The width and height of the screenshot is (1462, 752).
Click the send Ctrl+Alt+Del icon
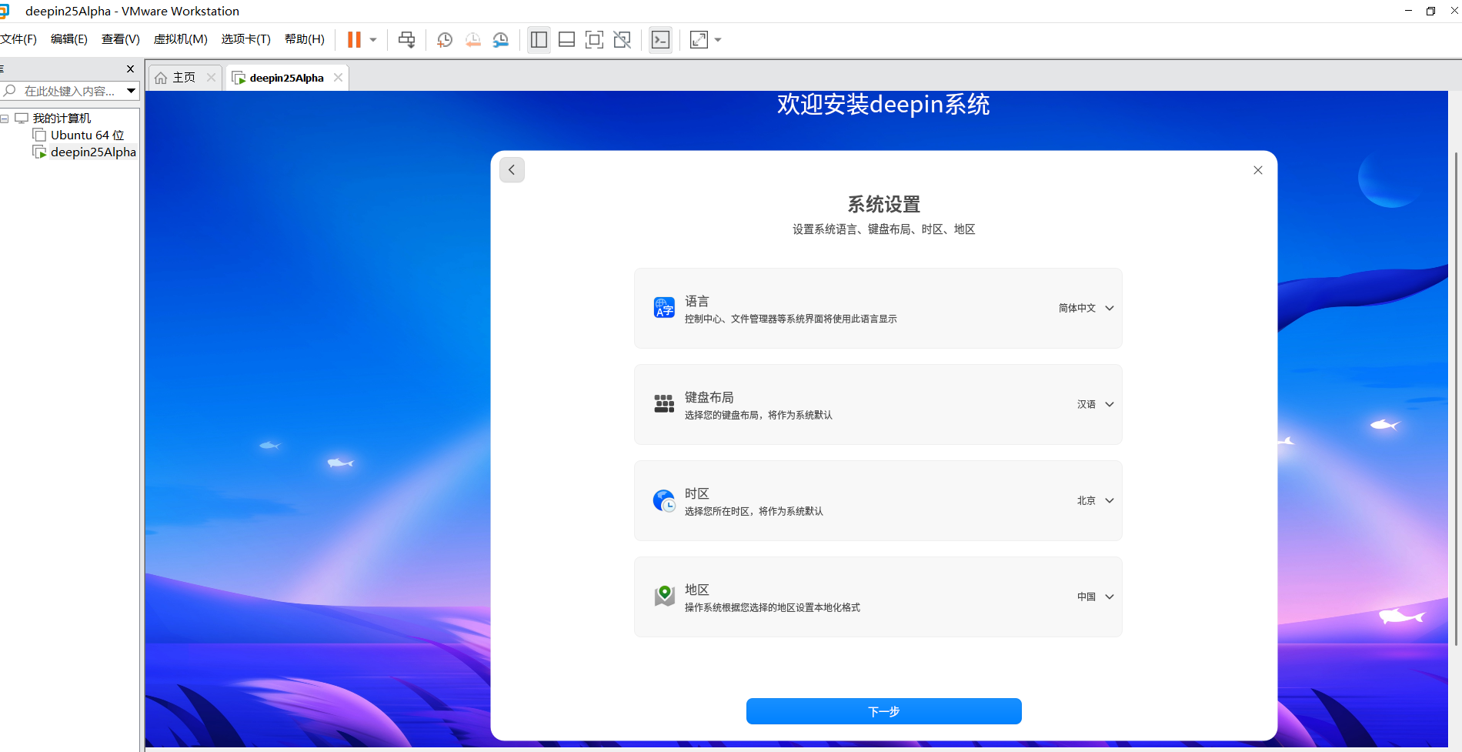point(406,40)
